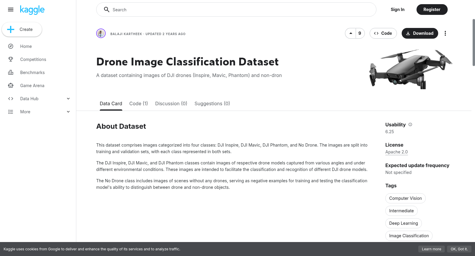Screen dimensions: 475x256
Task: Click the page vertical scrollbar
Action: [474, 43]
